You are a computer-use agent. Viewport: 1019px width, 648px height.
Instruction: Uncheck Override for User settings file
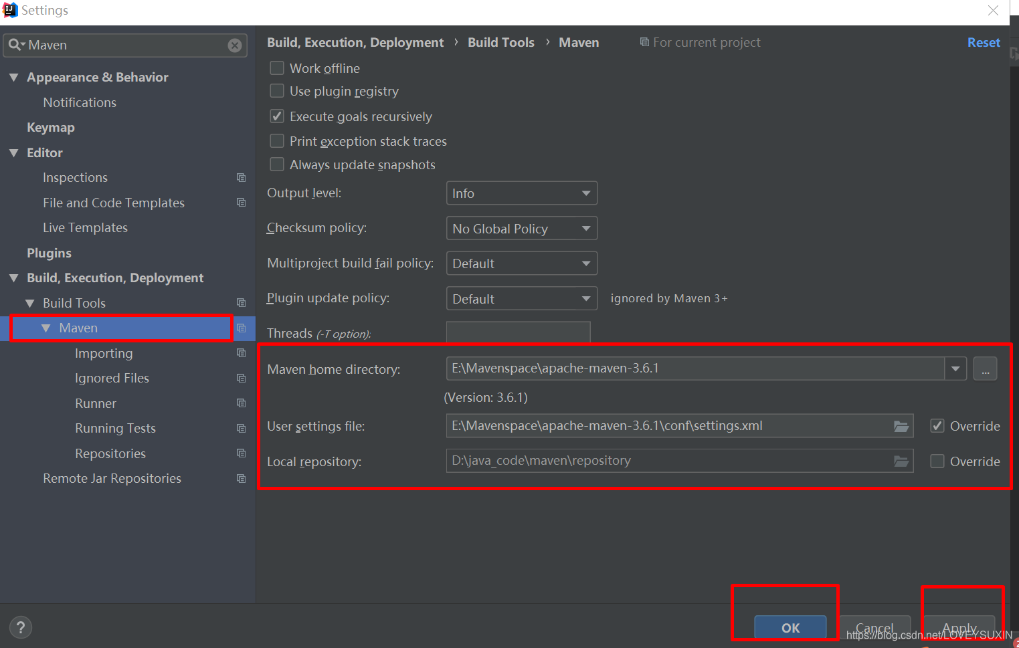click(x=937, y=426)
